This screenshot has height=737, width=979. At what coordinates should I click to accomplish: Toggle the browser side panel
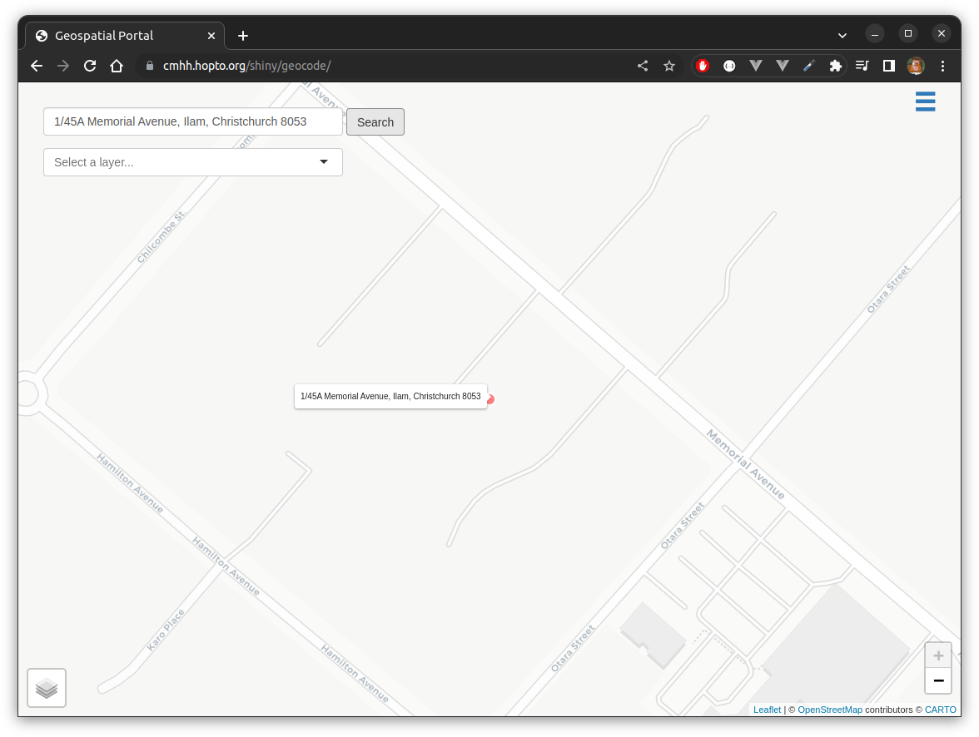pyautogui.click(x=888, y=66)
